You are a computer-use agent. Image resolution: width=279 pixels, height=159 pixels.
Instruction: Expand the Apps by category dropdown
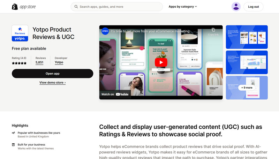(183, 7)
